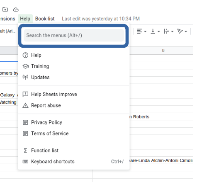Click the feedback icon beside Help Sheets improve

tap(25, 95)
